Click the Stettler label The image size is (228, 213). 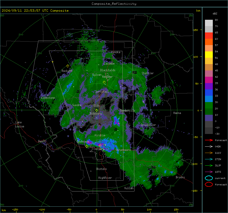point(148,73)
